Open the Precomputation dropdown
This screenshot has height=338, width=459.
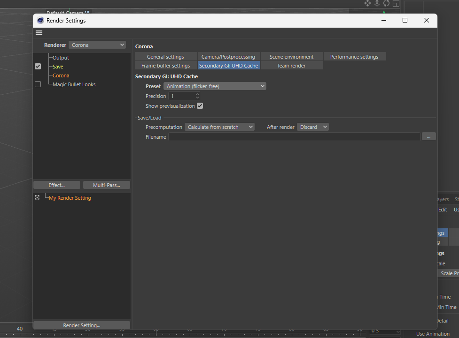click(x=219, y=127)
